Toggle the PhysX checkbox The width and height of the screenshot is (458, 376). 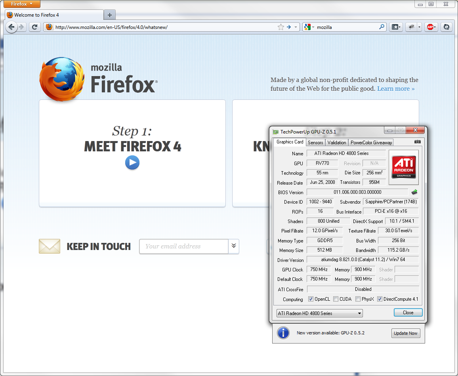(358, 299)
